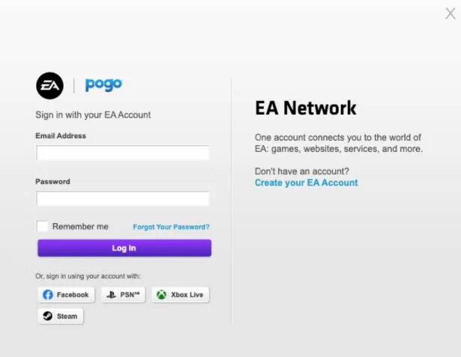The image size is (461, 357).
Task: Enable the Remember me checkbox
Action: (x=42, y=226)
